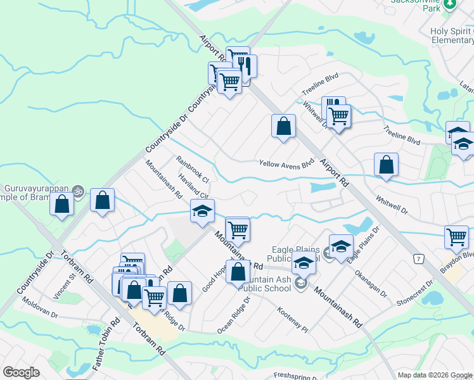Click the Google logo

(x=21, y=372)
